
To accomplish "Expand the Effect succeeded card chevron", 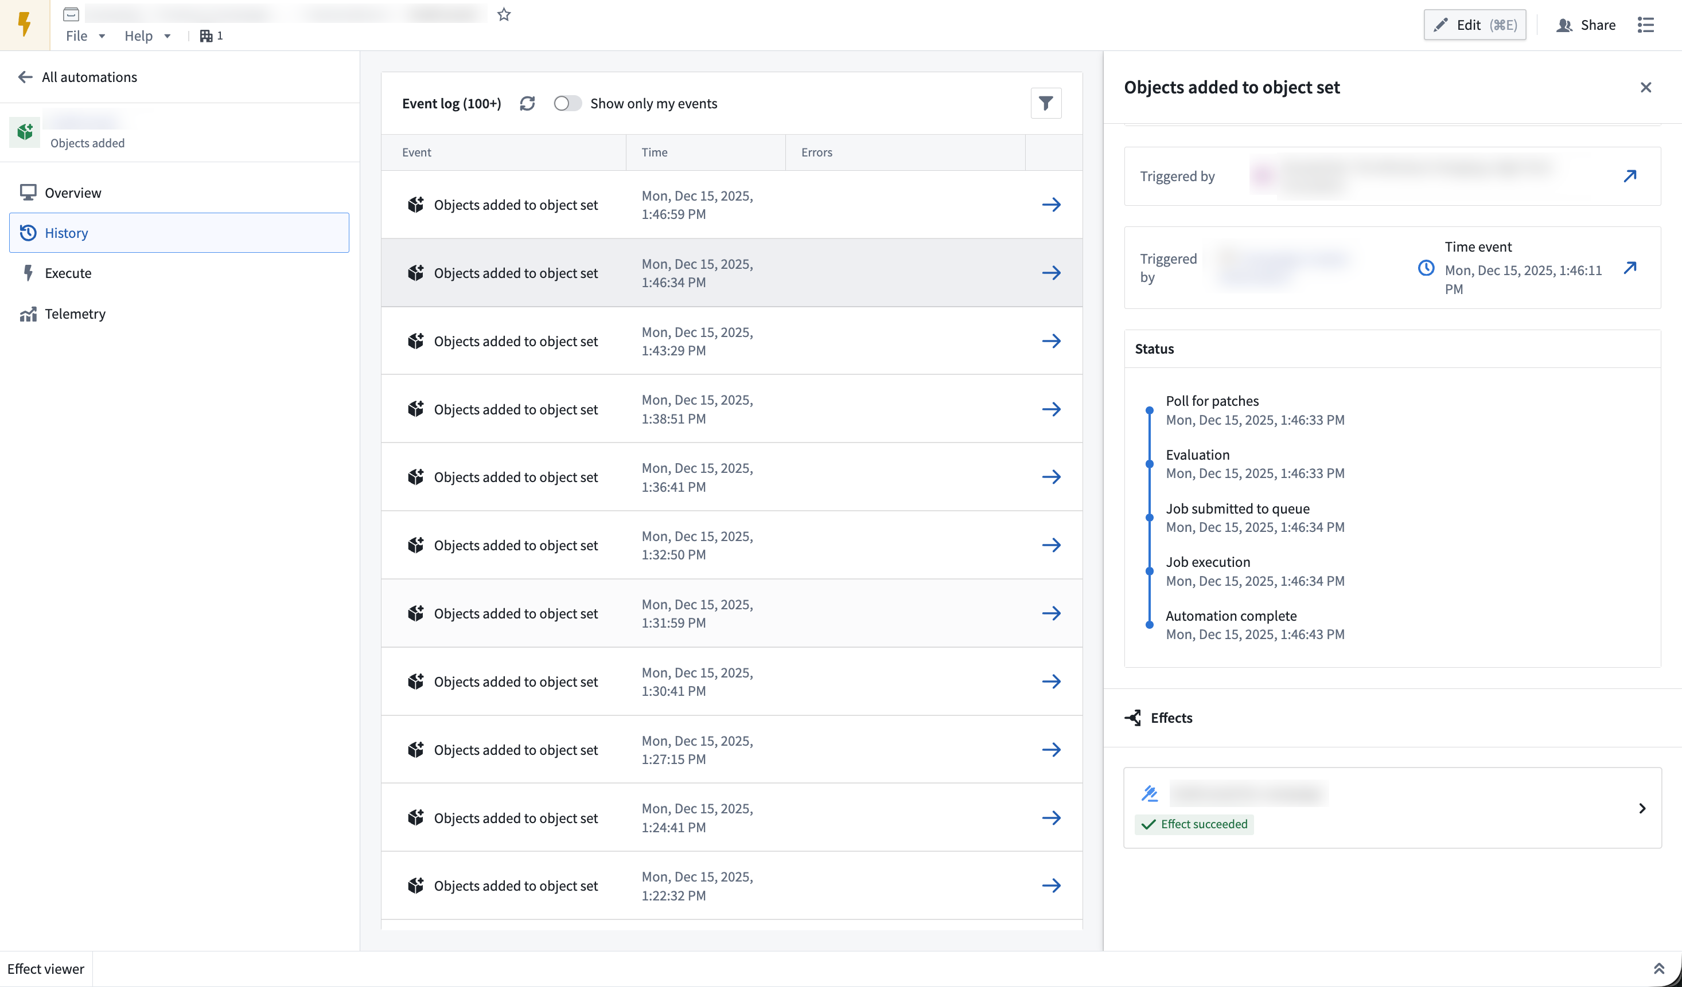I will coord(1642,808).
